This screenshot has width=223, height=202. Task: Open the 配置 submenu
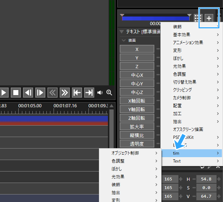click(192, 106)
